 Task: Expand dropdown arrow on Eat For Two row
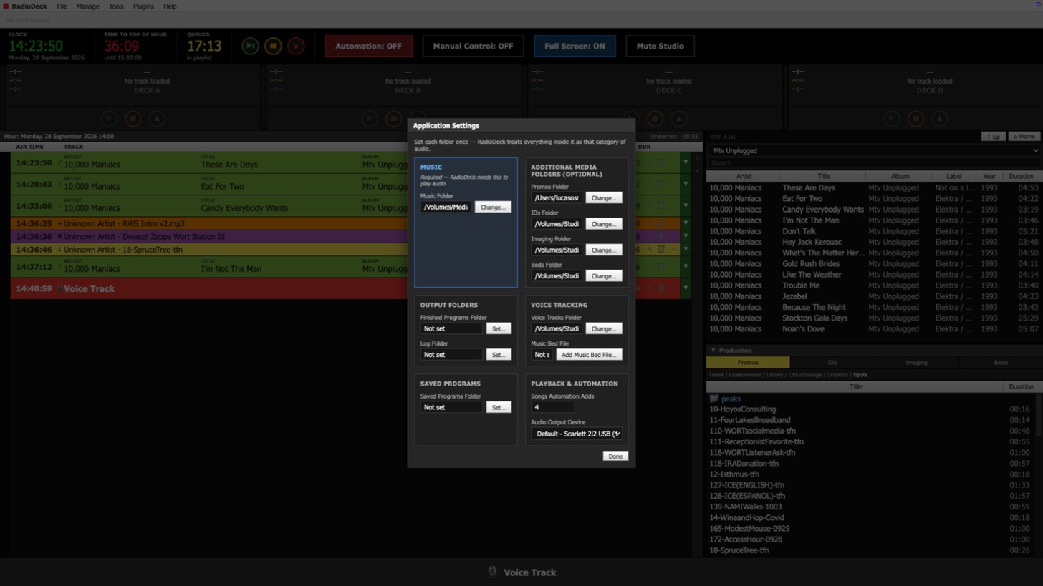click(686, 184)
